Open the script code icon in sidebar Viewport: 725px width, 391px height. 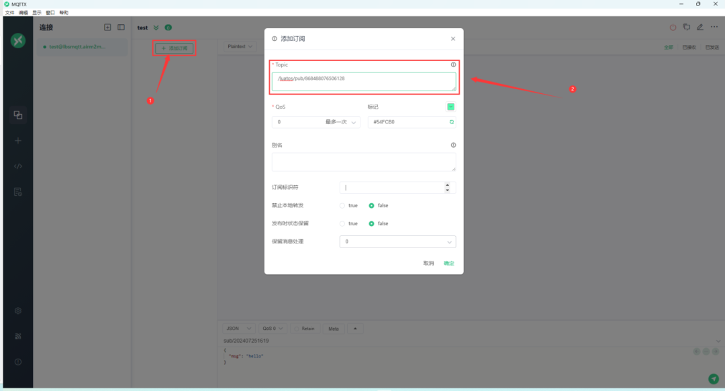(18, 166)
